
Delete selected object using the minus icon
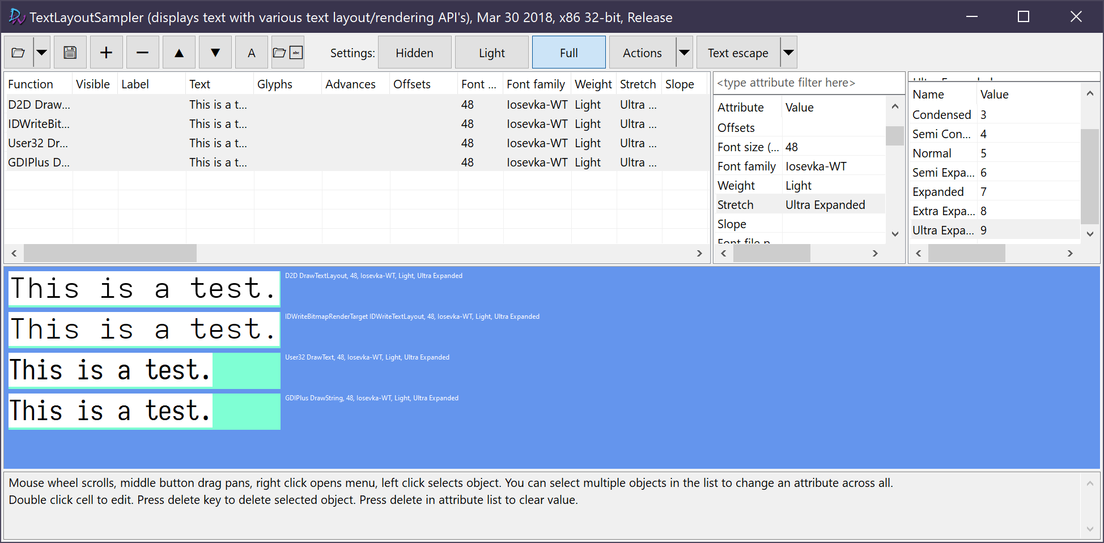tap(142, 52)
